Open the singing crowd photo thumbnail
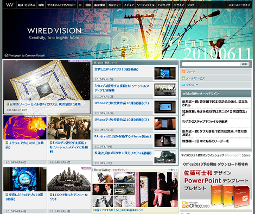Screen dimensions: 255x214 pos(69,127)
